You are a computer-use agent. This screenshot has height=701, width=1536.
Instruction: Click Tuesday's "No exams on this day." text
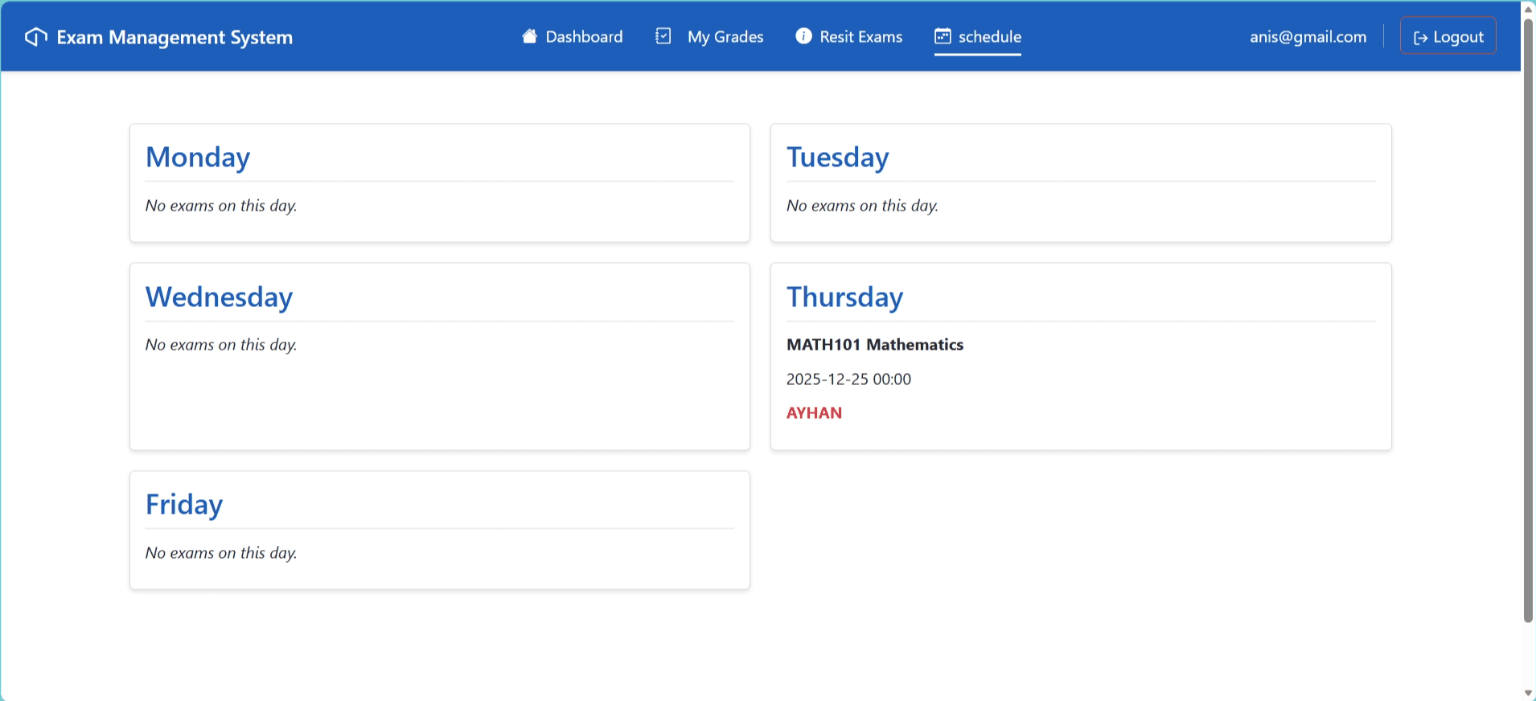click(x=862, y=206)
